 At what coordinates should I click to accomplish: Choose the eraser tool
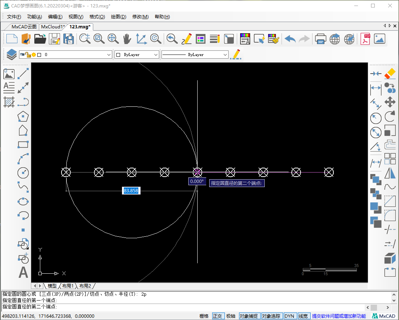coord(390,74)
